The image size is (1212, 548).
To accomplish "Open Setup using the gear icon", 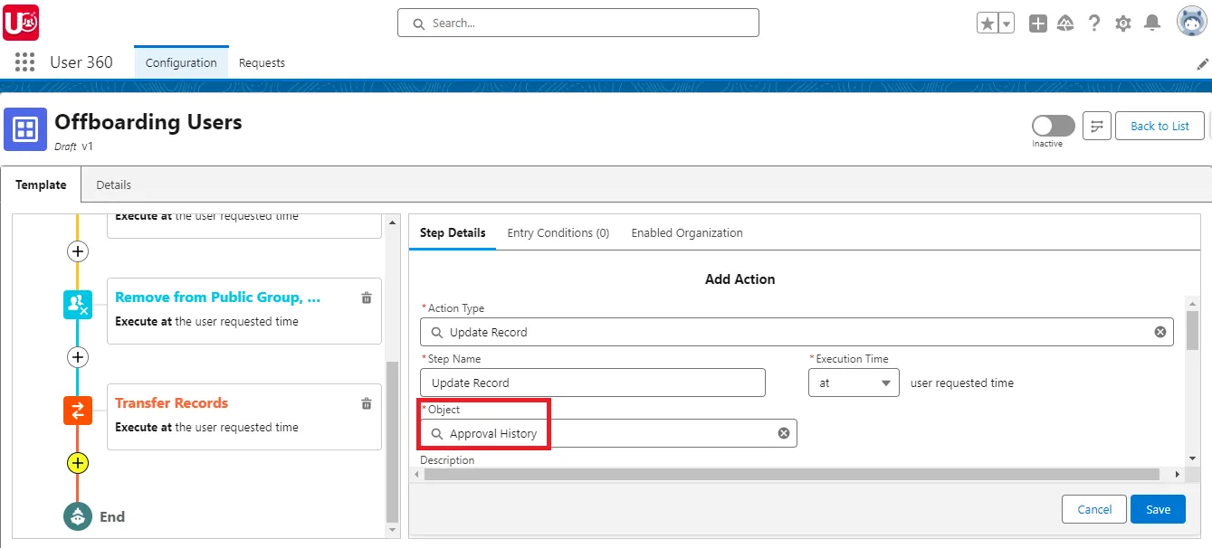I will 1123,23.
